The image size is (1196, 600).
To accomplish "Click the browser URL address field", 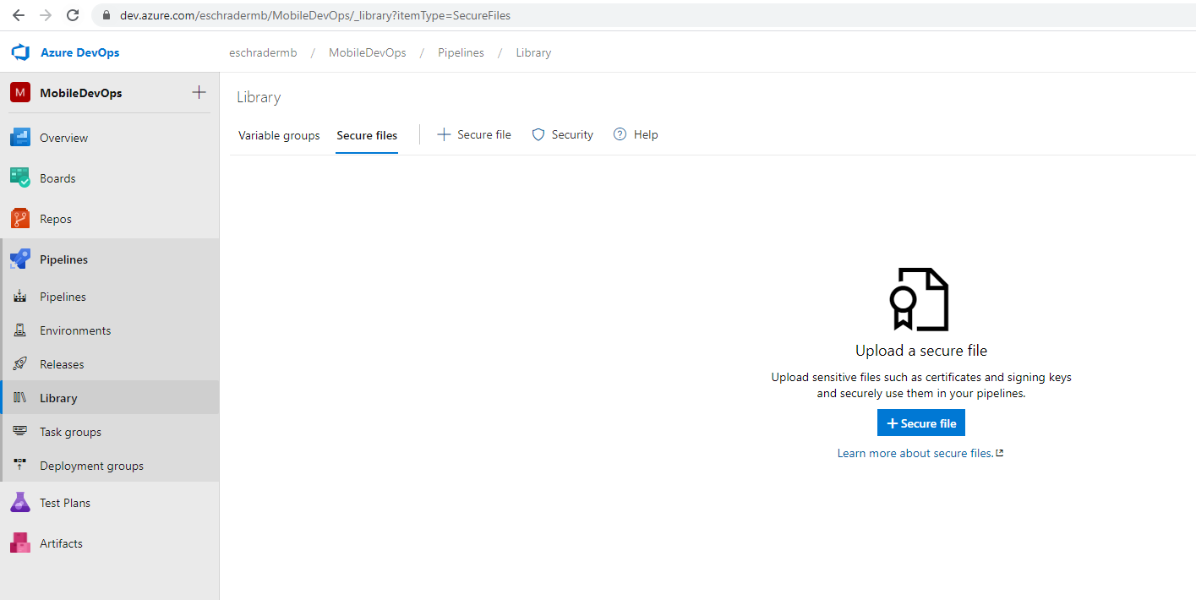I will [x=642, y=15].
